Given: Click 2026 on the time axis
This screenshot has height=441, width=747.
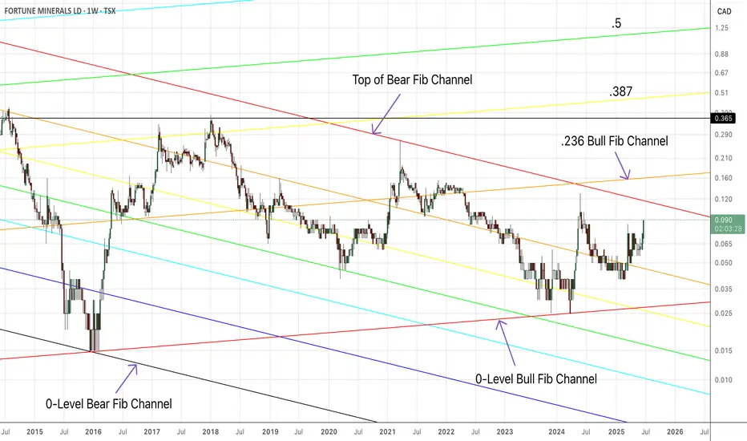Looking at the screenshot, I should 675,432.
